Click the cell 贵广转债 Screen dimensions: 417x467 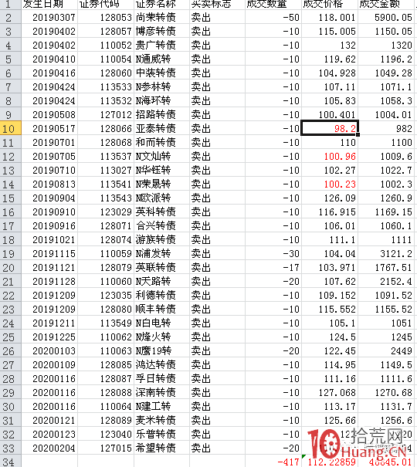pyautogui.click(x=161, y=46)
